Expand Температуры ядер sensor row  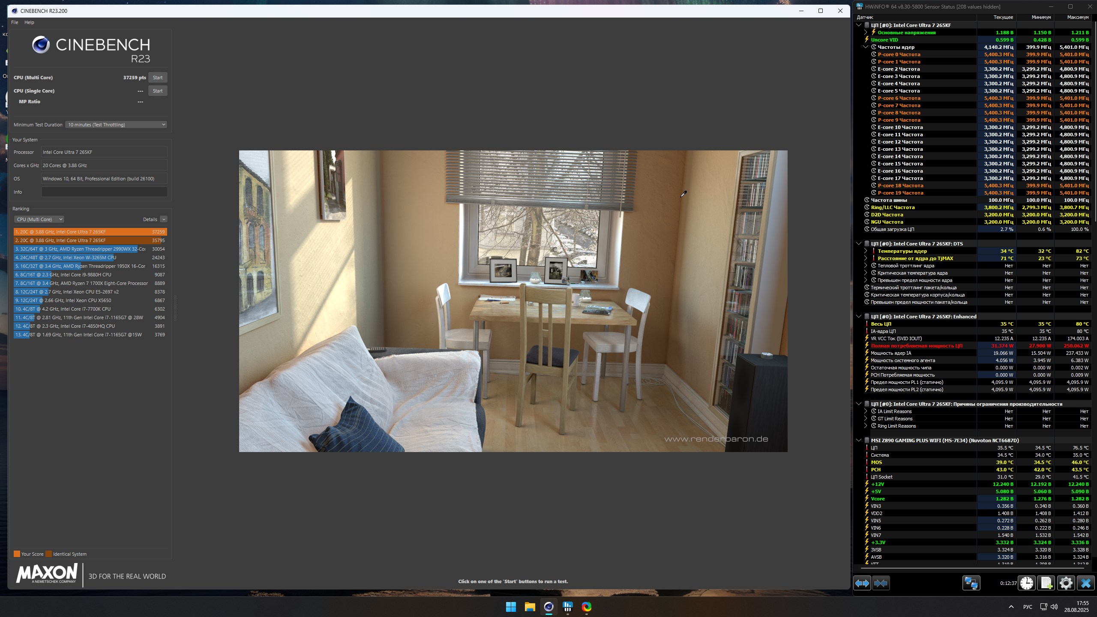pos(866,251)
